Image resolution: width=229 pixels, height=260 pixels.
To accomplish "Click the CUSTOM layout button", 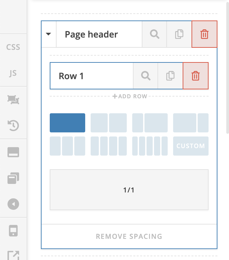I will point(190,146).
